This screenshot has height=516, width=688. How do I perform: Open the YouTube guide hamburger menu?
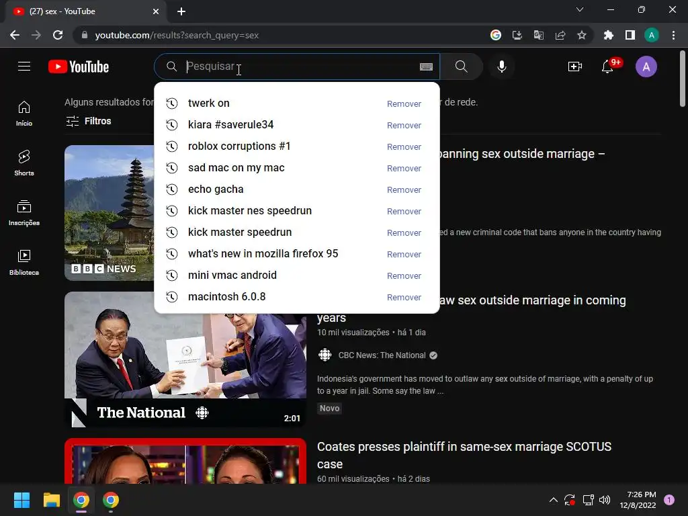point(24,67)
